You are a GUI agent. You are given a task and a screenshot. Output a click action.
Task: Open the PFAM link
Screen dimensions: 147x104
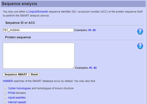[x=12, y=93]
